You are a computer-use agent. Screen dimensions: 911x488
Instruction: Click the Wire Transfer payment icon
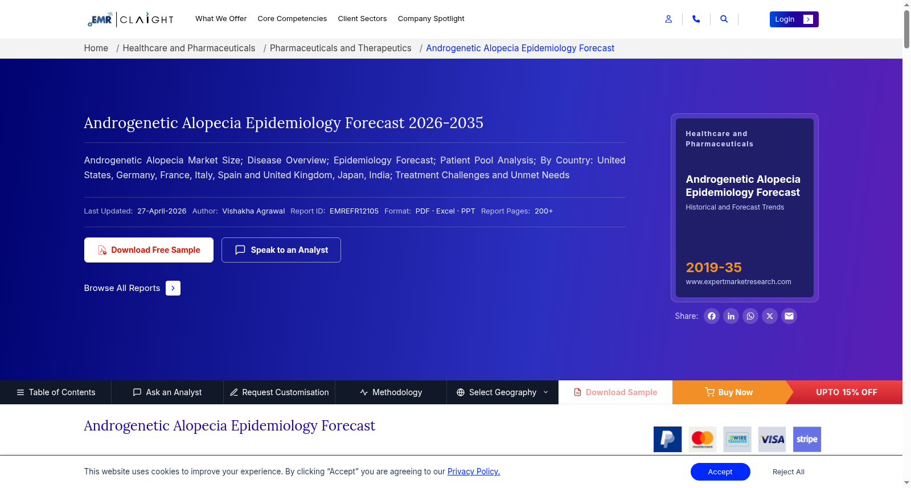[737, 439]
